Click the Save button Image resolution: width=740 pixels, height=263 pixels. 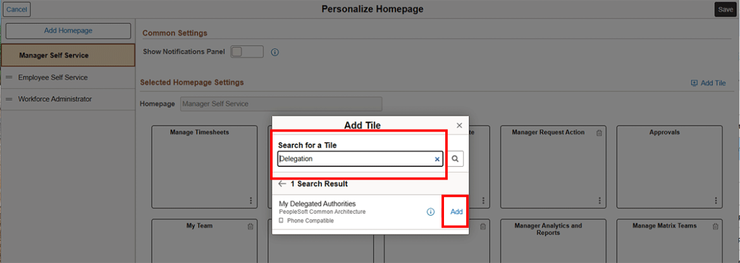[725, 9]
